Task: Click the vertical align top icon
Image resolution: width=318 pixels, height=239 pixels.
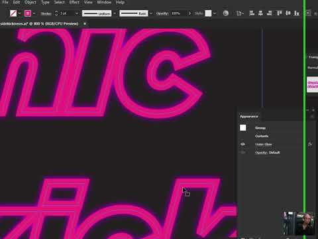Action: click(x=279, y=13)
